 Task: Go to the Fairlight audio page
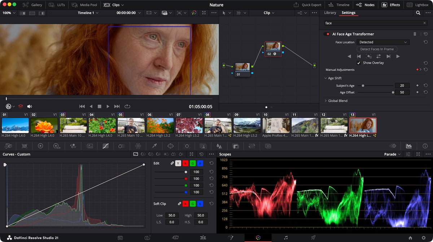click(x=286, y=238)
